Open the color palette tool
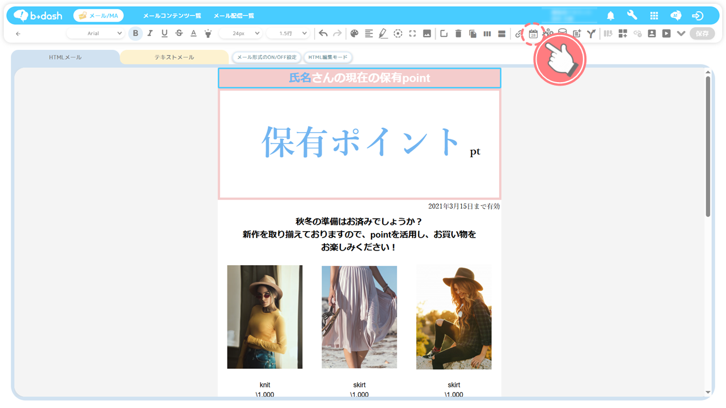This screenshot has width=726, height=408. coord(354,33)
